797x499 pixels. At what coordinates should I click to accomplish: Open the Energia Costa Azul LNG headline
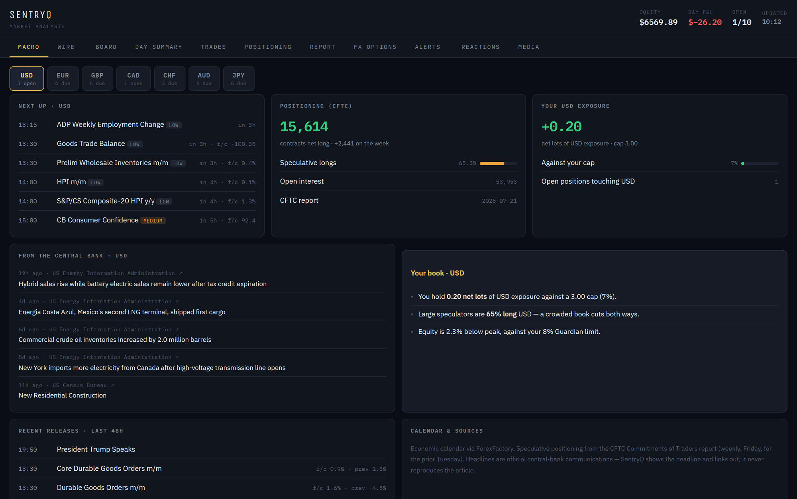pyautogui.click(x=122, y=312)
